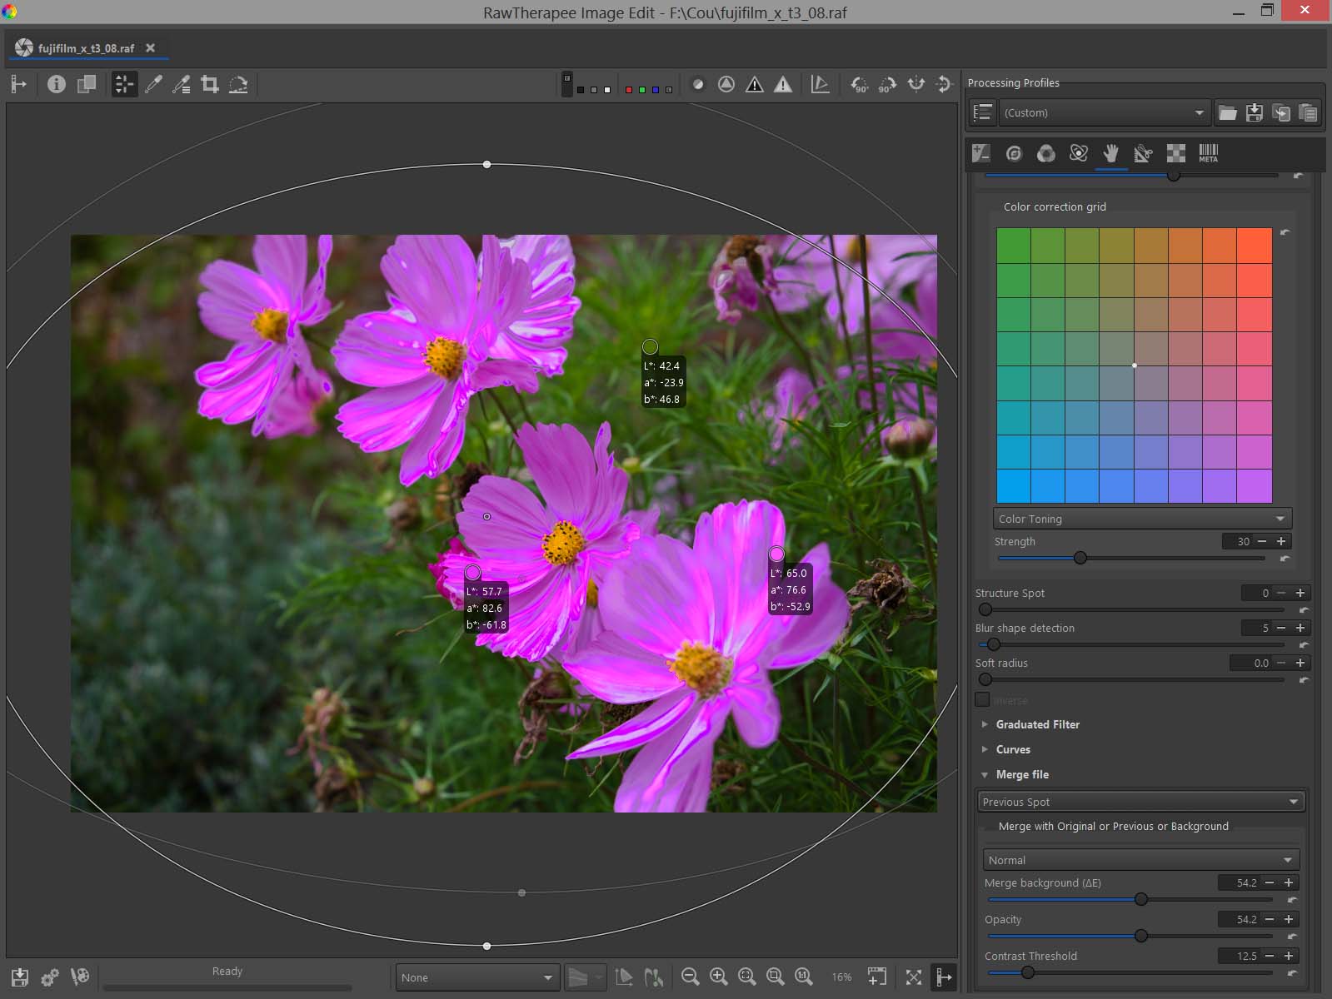This screenshot has height=999, width=1332.
Task: Rotate the image left 90 degrees
Action: (x=859, y=84)
